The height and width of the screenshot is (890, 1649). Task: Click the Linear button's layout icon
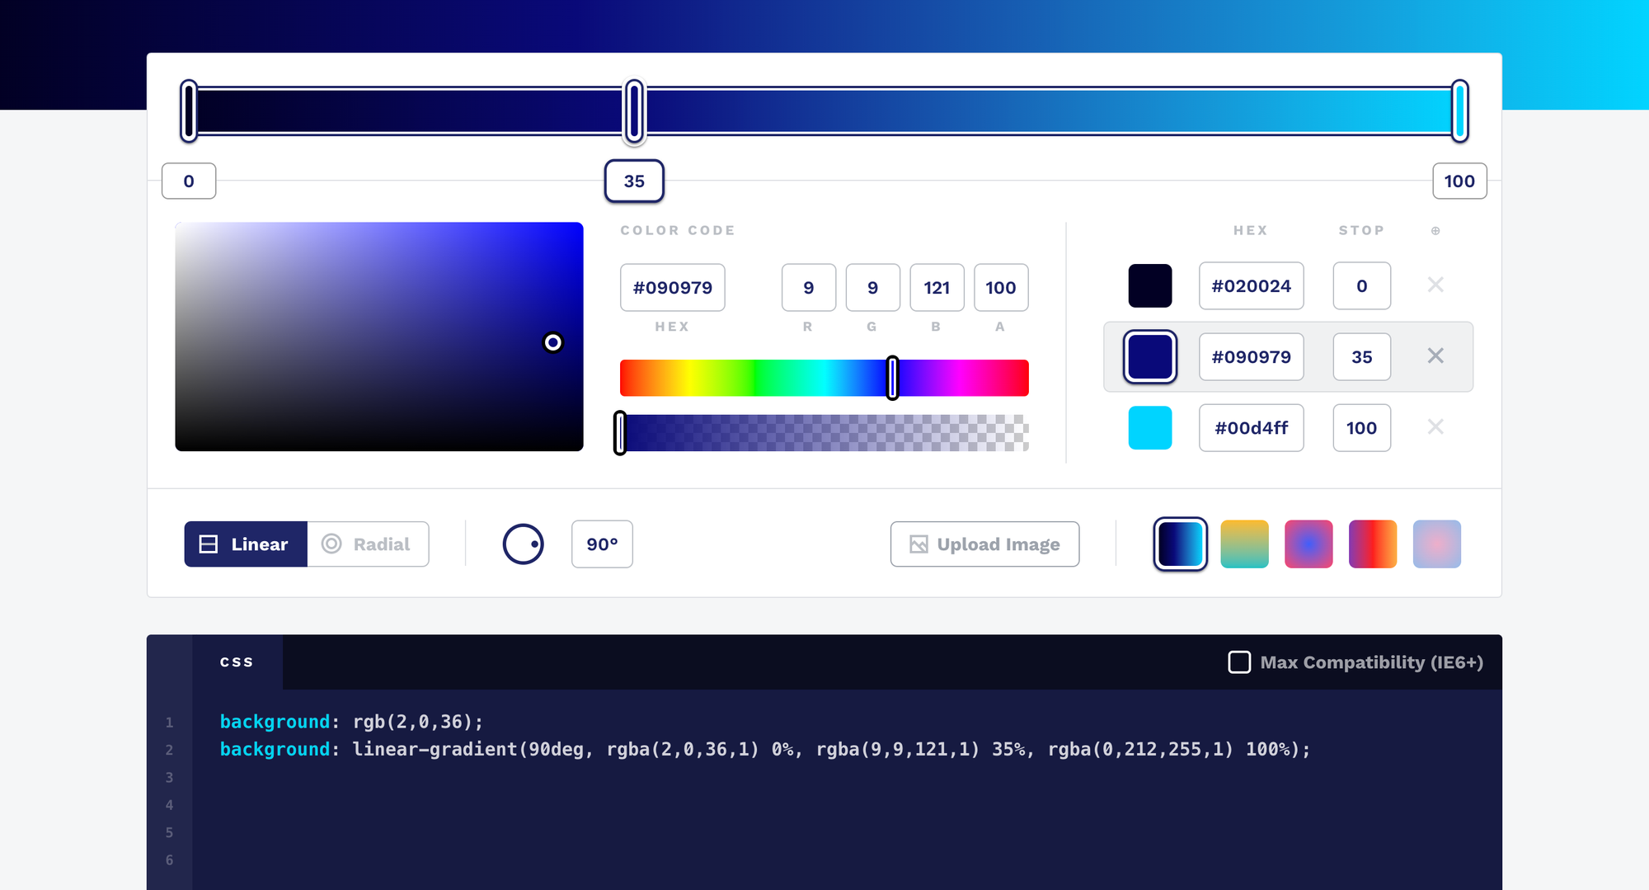[x=209, y=544]
